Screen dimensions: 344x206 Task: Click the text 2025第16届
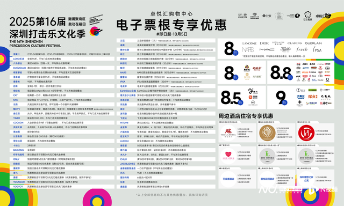pyautogui.click(x=38, y=21)
